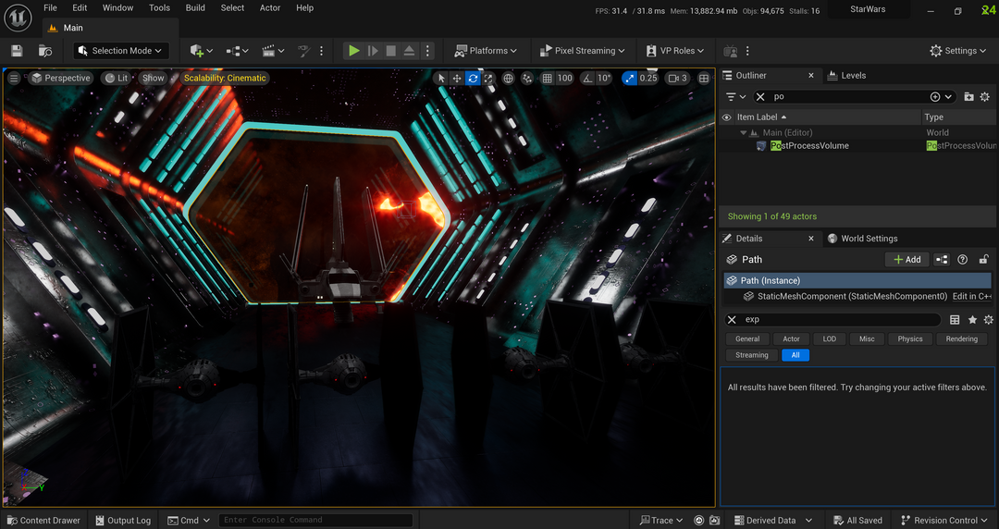
Task: Open the Blueprint editor icon next to Add
Action: [942, 260]
